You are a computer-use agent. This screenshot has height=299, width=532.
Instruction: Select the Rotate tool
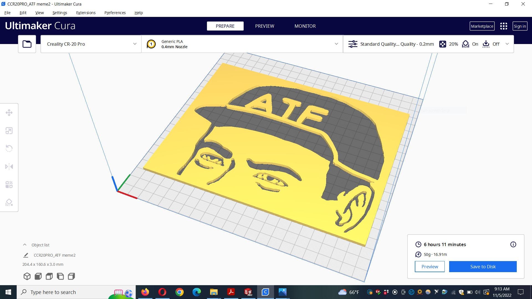tap(9, 148)
